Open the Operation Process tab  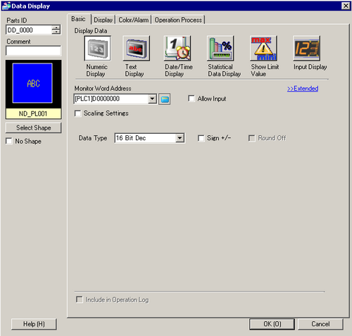click(x=178, y=20)
